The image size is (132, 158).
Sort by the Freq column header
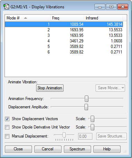[67, 18]
